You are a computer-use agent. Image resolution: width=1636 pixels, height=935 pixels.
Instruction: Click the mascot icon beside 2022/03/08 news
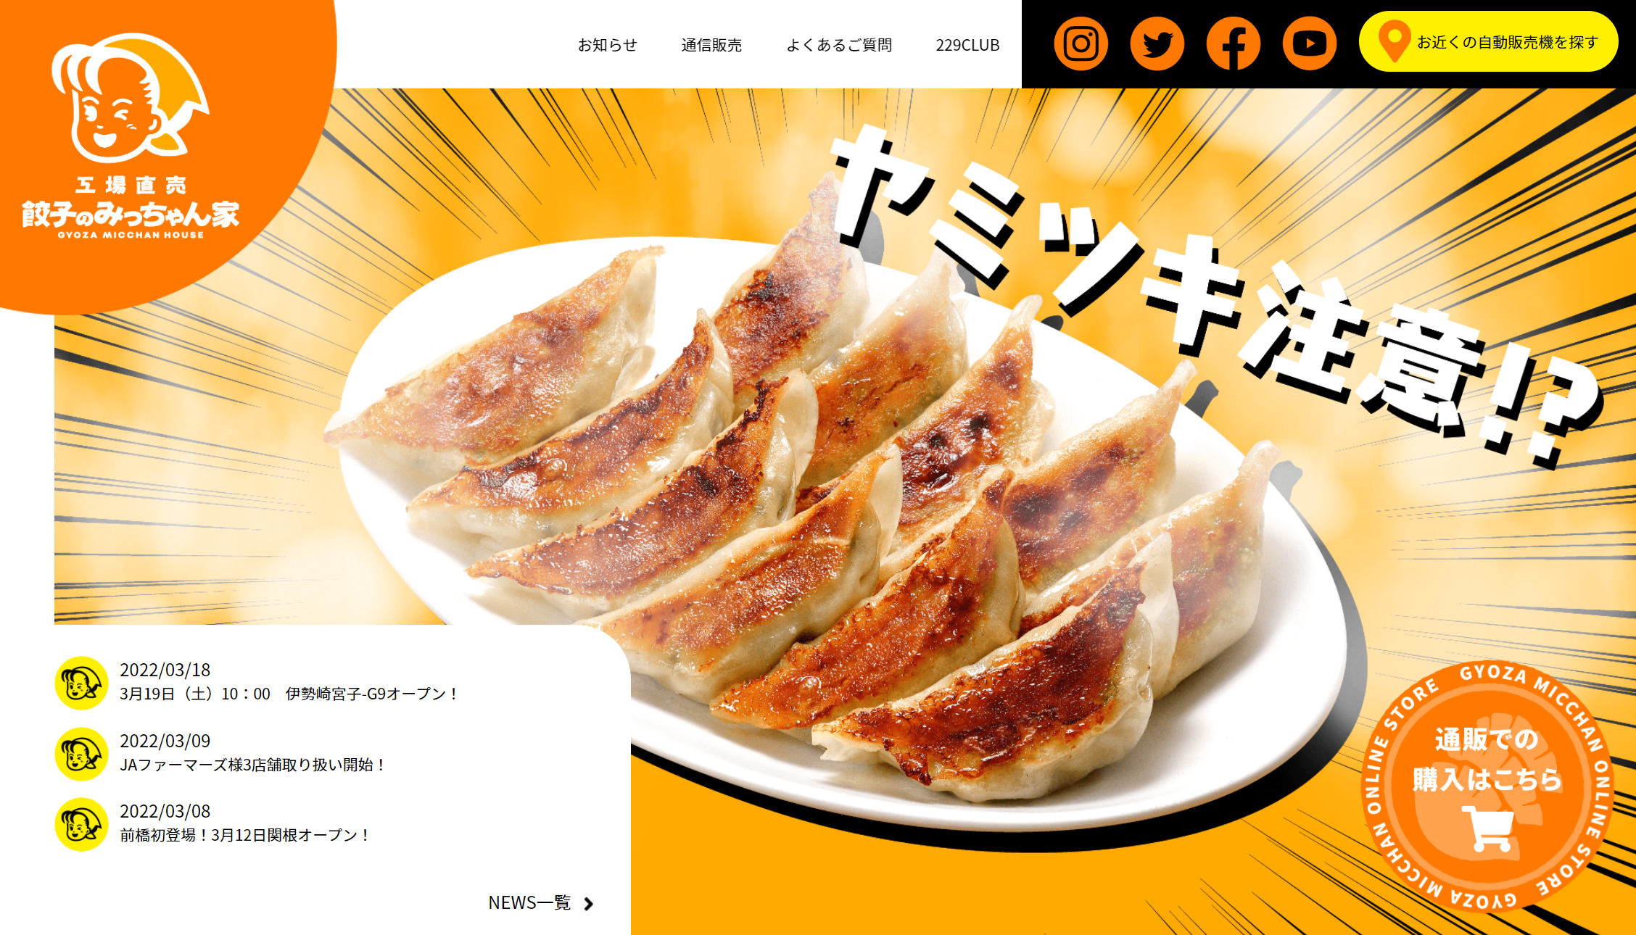click(x=82, y=824)
